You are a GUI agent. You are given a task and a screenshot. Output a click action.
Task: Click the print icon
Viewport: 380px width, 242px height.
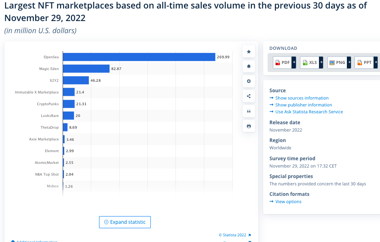click(249, 126)
